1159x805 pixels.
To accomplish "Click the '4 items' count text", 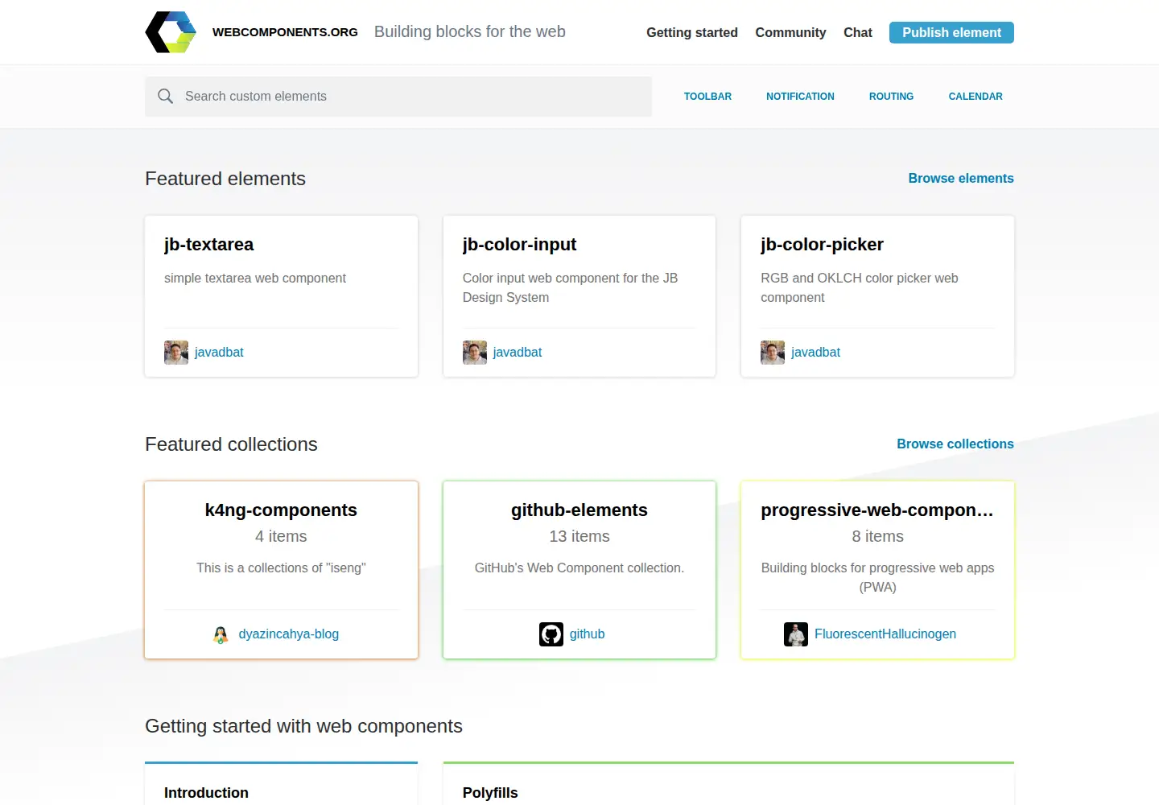I will [x=281, y=537].
